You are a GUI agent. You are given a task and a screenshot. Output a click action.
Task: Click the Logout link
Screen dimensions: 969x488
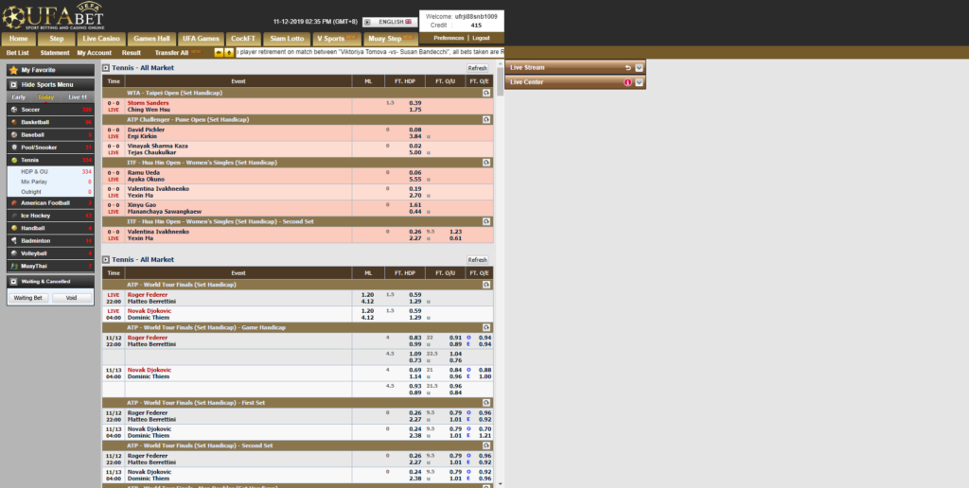click(481, 38)
